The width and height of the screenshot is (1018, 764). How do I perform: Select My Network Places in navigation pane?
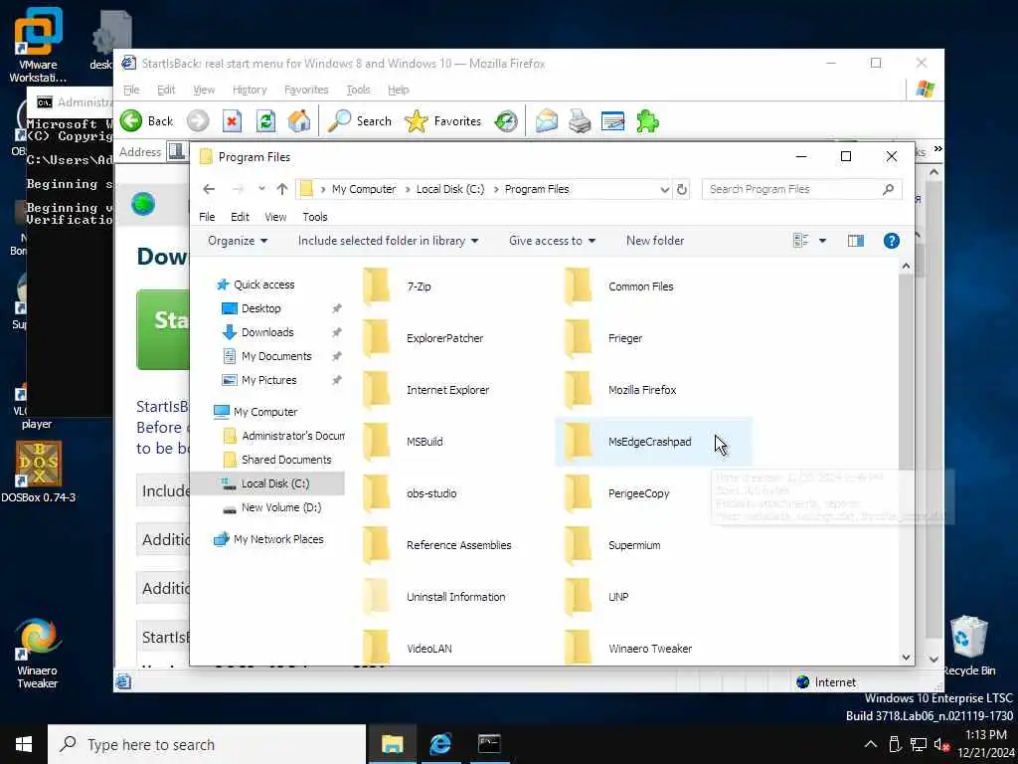coord(278,539)
